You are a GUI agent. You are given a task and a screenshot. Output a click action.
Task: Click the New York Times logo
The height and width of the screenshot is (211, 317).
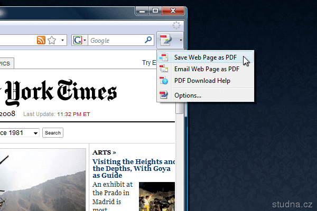(x=59, y=92)
